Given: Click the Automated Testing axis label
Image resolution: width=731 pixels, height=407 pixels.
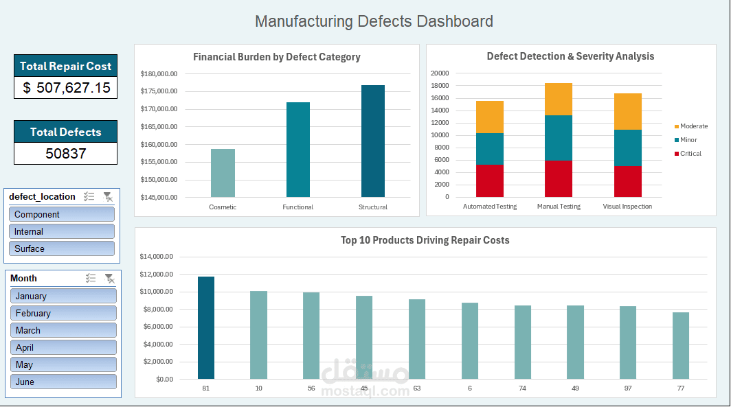Looking at the screenshot, I should pyautogui.click(x=489, y=207).
